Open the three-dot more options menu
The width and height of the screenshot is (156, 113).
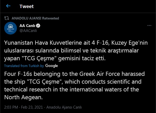(149, 26)
